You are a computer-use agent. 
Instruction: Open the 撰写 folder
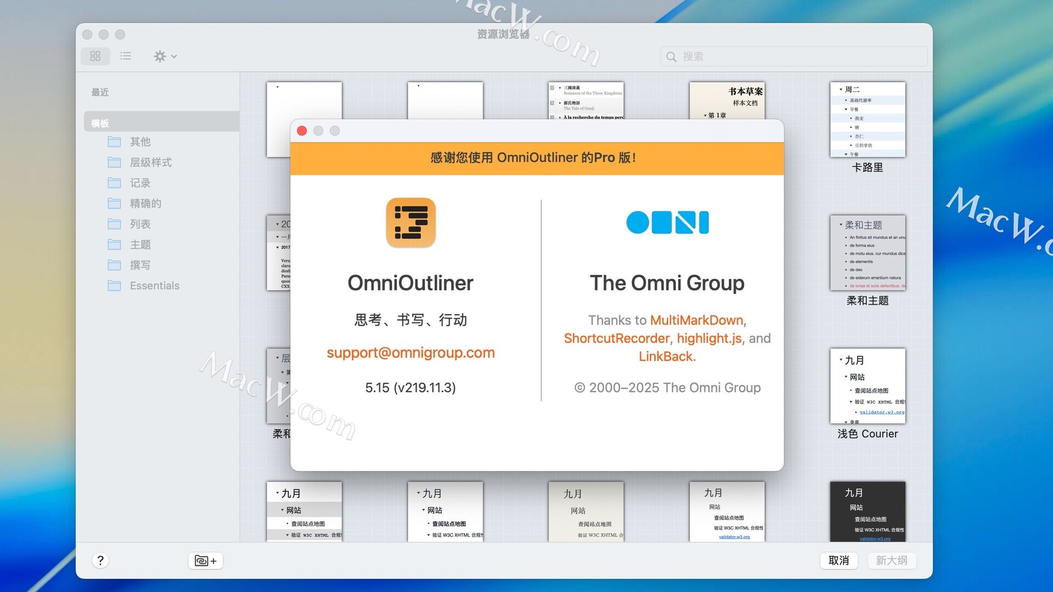point(140,265)
